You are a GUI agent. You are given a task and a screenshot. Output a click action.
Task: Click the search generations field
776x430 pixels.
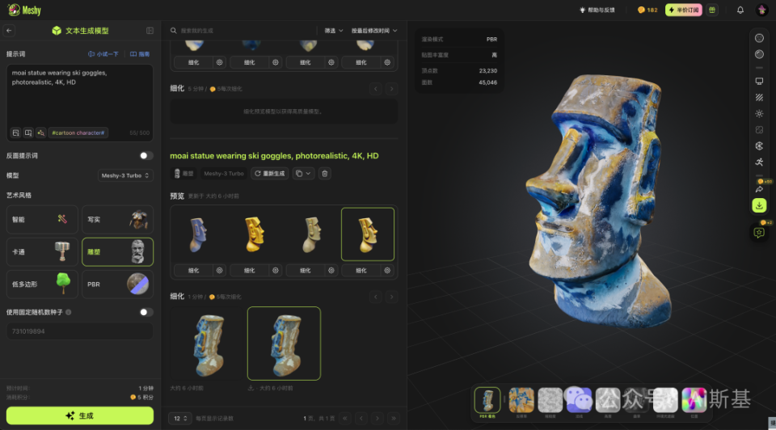pyautogui.click(x=242, y=31)
